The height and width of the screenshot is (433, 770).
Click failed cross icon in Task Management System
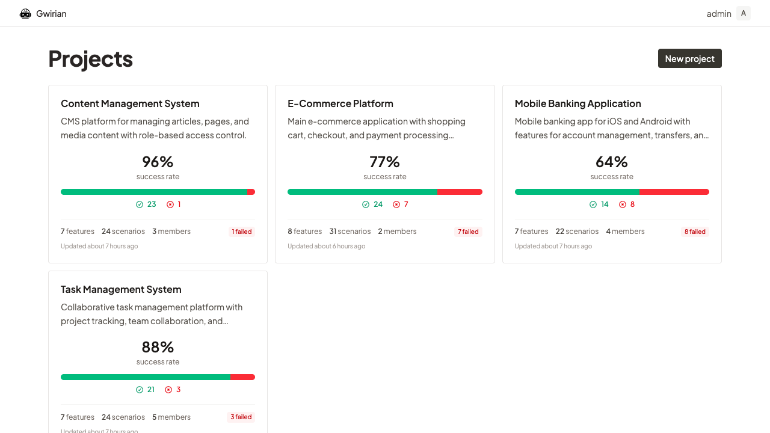pos(168,390)
